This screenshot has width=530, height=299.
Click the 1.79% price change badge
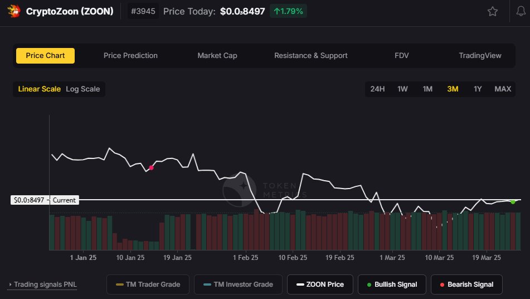pyautogui.click(x=288, y=11)
